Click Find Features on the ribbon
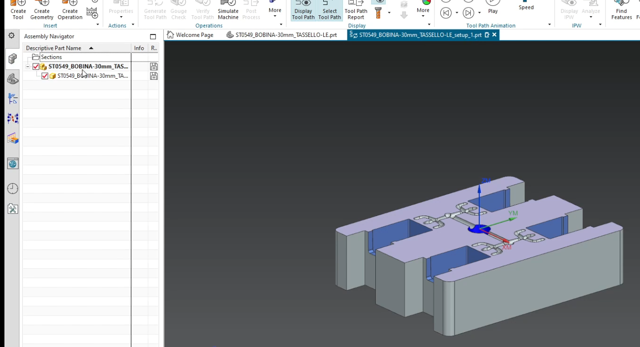The height and width of the screenshot is (347, 640). click(621, 11)
